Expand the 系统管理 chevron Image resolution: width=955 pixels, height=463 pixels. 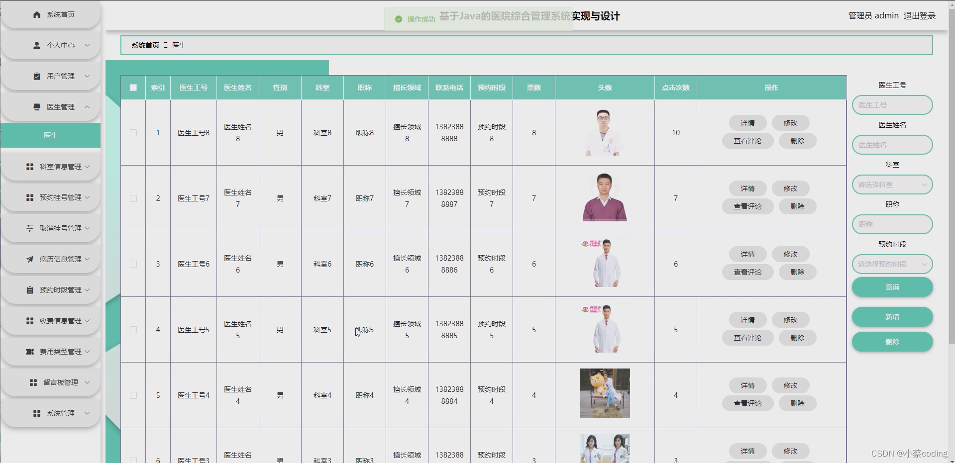click(87, 413)
